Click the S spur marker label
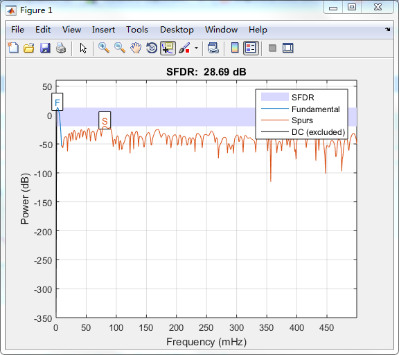This screenshot has height=355, width=399. [105, 120]
